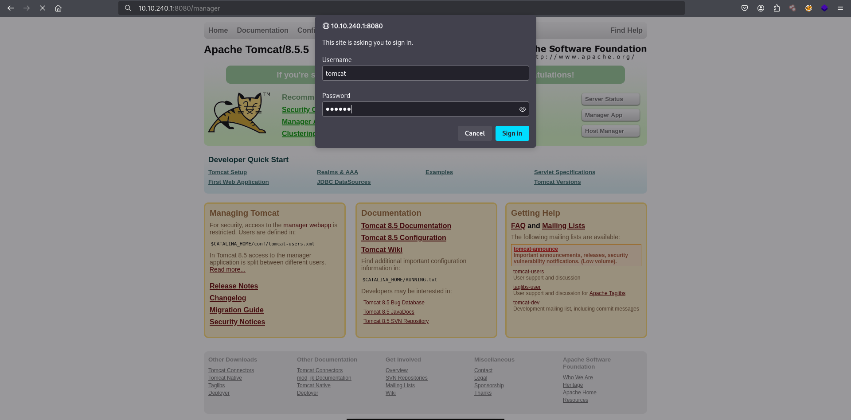Click the purple extension icon
This screenshot has width=851, height=420.
tap(824, 8)
